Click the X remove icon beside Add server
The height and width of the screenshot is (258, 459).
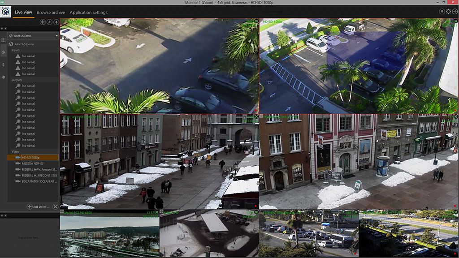[55, 207]
